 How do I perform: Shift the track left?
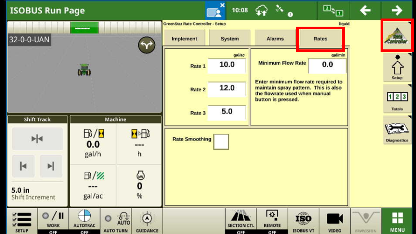point(23,166)
